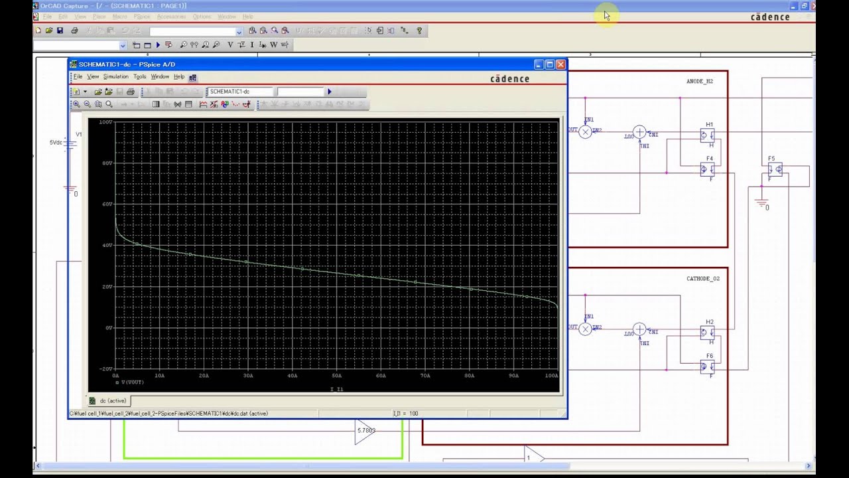This screenshot has width=849, height=478.
Task: Open the PSpice A/D Window menu
Action: click(x=160, y=77)
